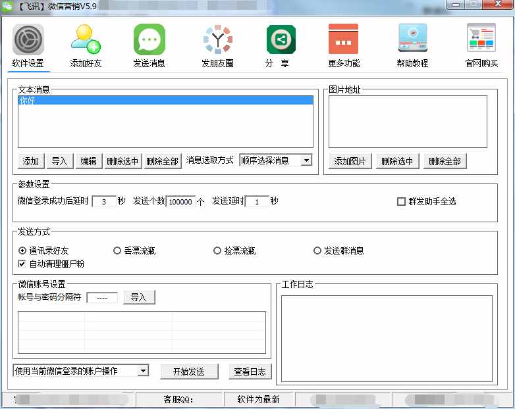Click 删除选中 under image addresses
Screen dimensions: 515x409
point(397,161)
